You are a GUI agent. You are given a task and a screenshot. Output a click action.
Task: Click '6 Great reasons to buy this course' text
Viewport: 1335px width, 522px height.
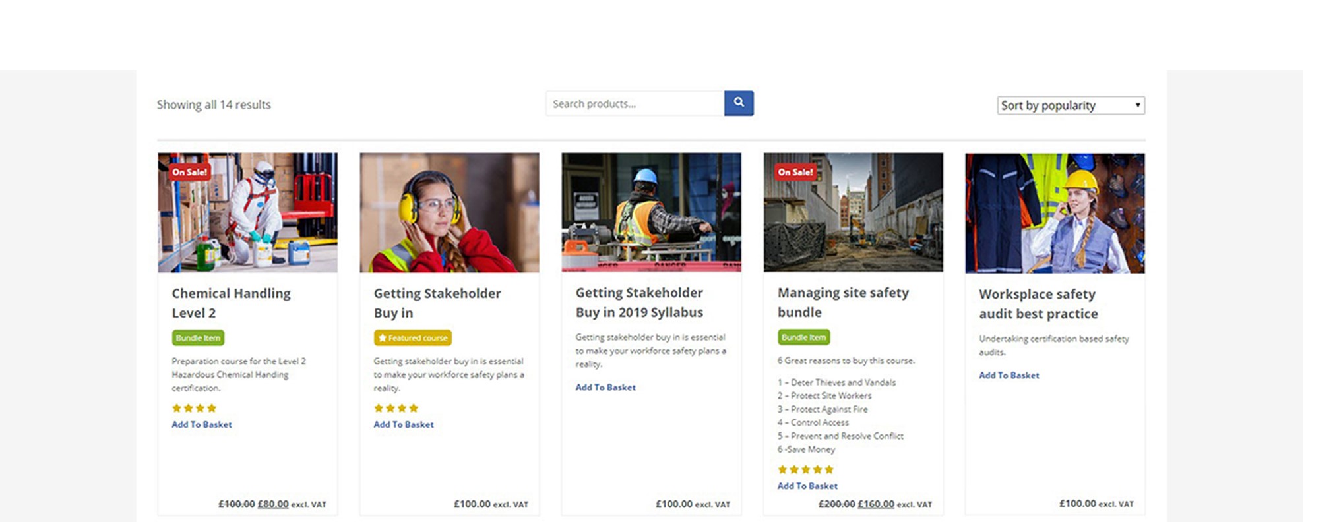[846, 361]
